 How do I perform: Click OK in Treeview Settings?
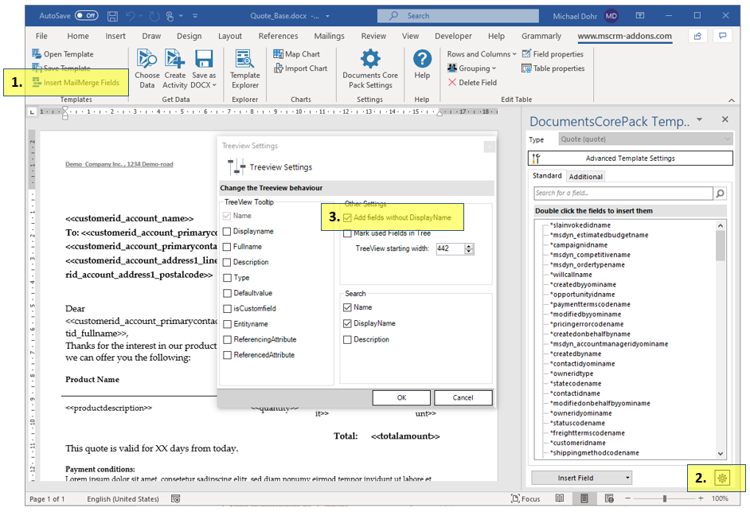click(x=401, y=397)
